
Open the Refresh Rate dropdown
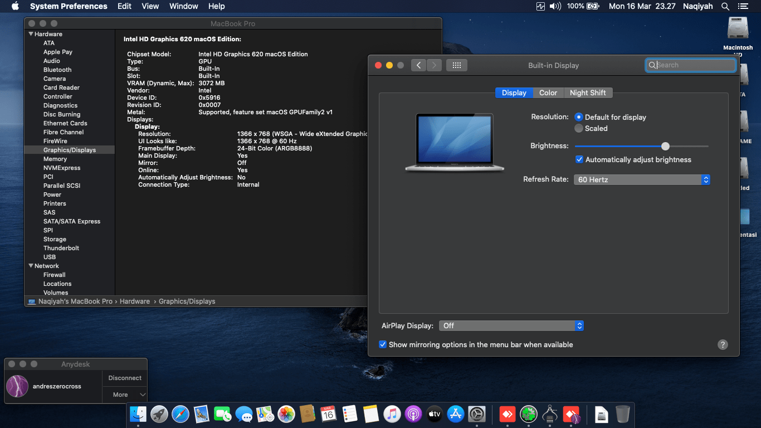[x=642, y=179]
